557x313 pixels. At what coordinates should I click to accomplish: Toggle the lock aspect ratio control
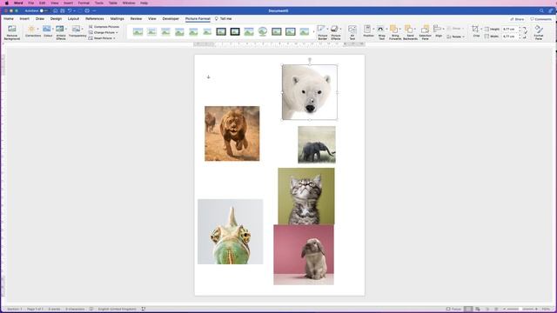tap(525, 32)
